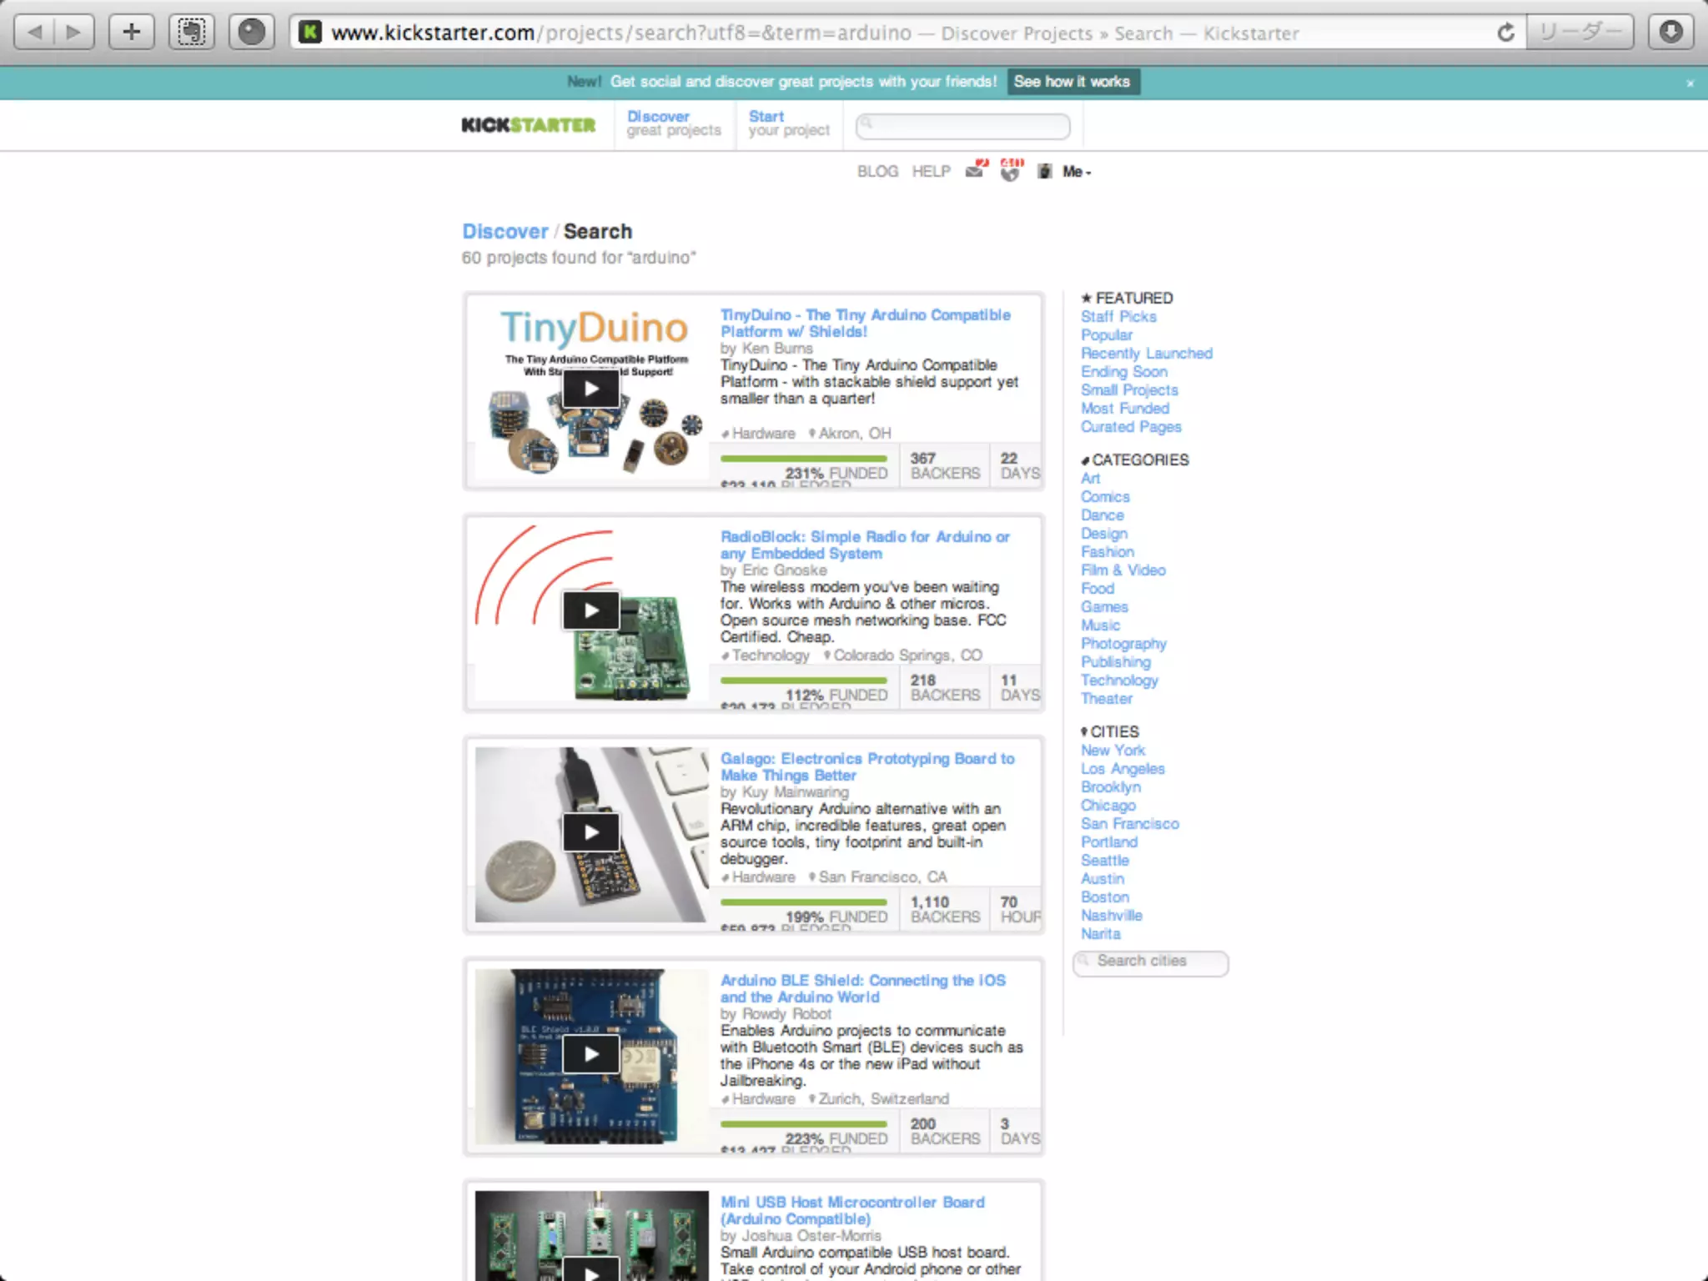Filter by the Technology category
The height and width of the screenshot is (1281, 1708).
[x=1118, y=681]
